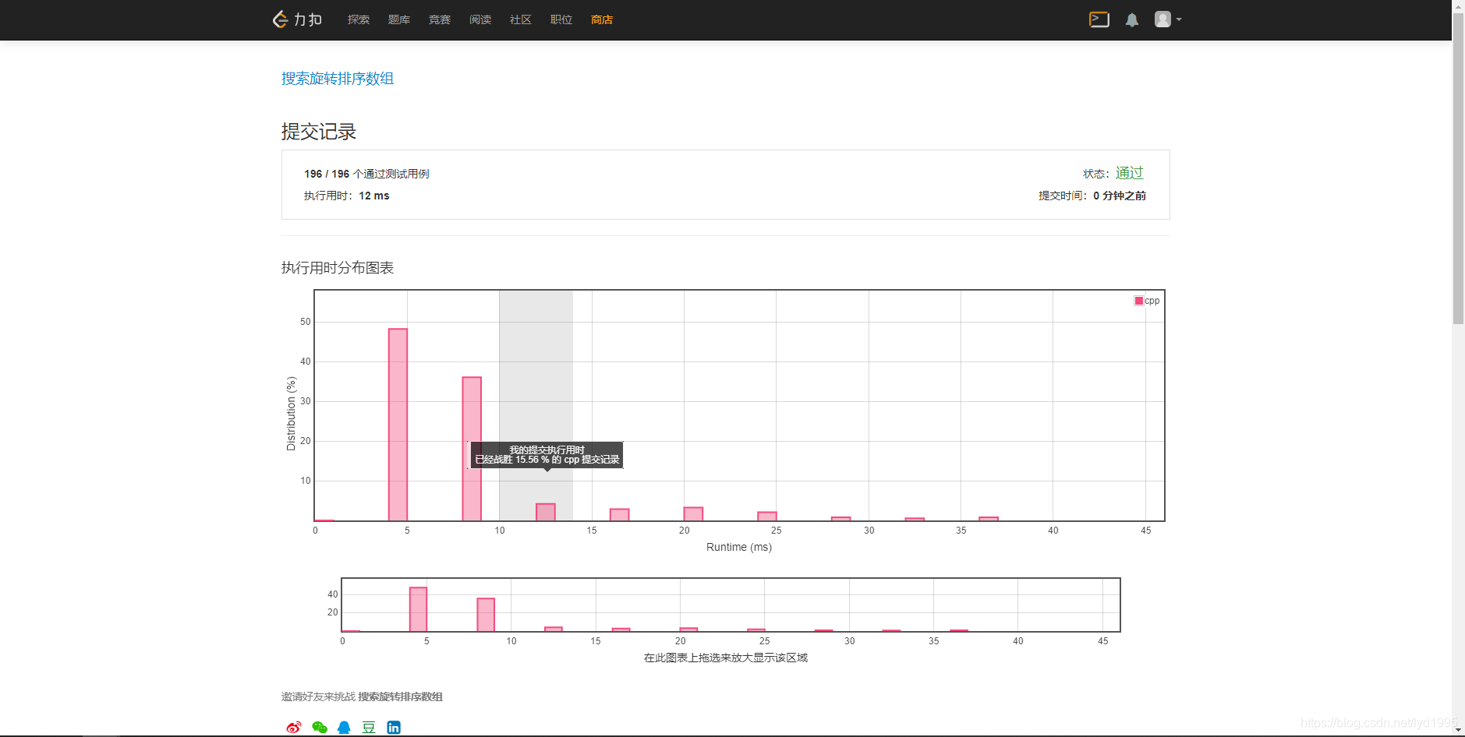Open the user avatar dropdown

tap(1168, 19)
